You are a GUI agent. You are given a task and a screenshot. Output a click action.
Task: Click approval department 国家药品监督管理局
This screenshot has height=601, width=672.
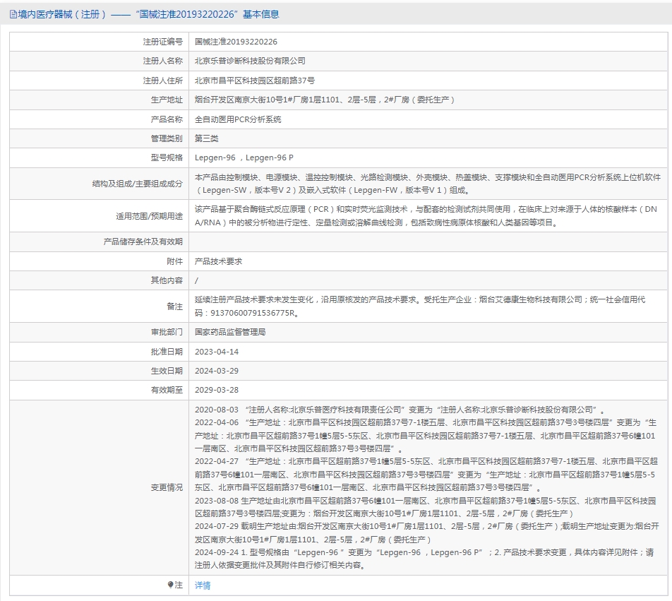tap(230, 332)
